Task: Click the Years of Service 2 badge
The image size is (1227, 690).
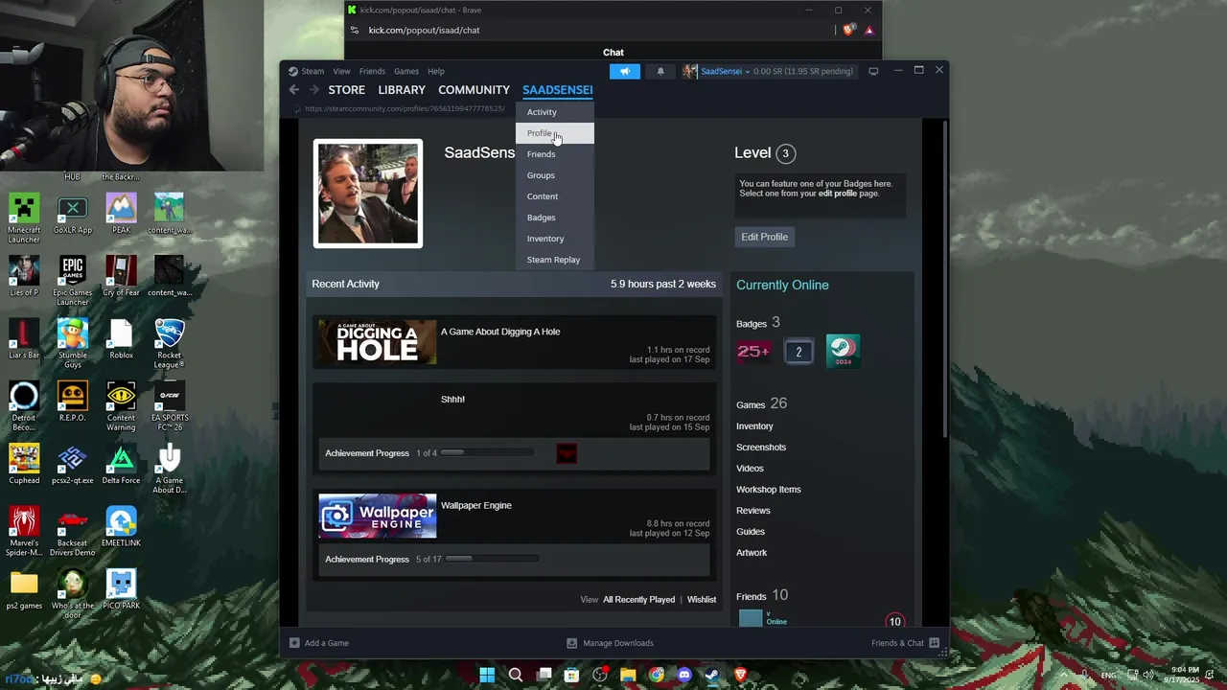Action: [x=799, y=352]
